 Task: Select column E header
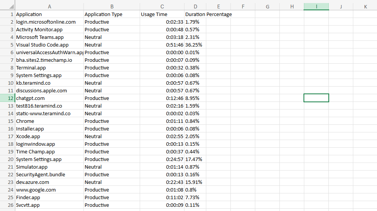coord(218,6)
